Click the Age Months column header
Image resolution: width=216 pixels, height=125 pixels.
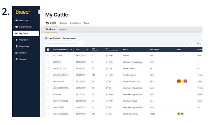point(95,50)
